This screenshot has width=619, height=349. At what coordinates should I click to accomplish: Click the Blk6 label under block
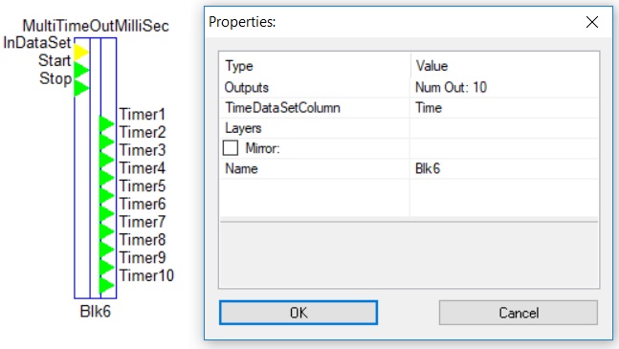(x=95, y=312)
